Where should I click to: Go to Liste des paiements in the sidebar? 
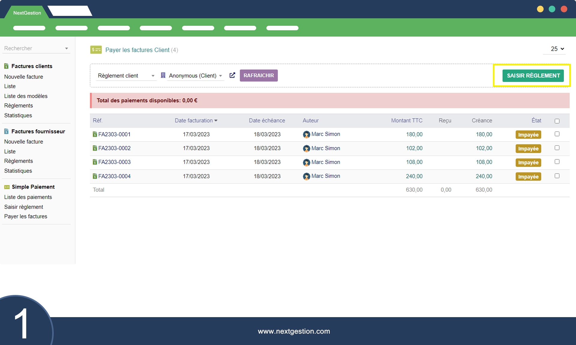28,197
